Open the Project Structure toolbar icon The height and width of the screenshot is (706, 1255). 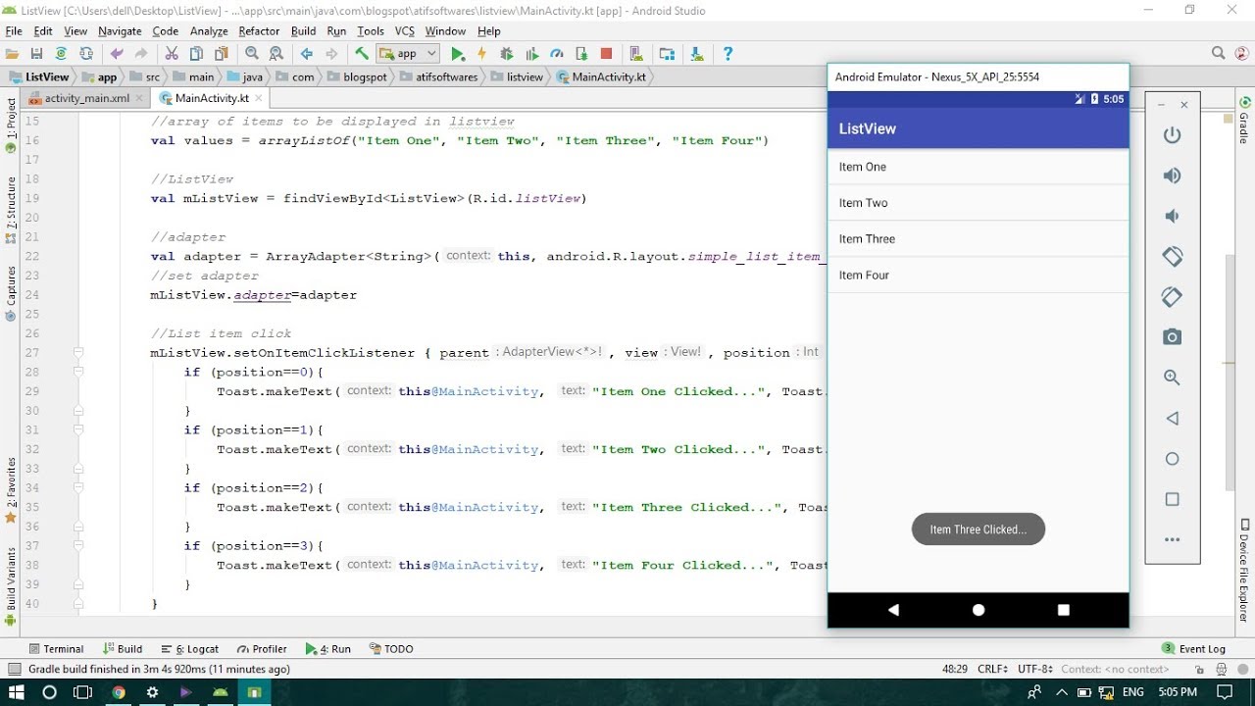click(x=667, y=54)
